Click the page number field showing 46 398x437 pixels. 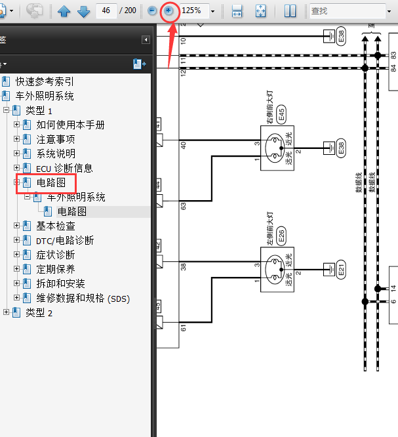106,11
